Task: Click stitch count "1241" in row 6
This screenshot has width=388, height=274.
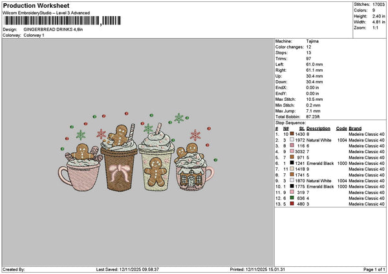Action: pos(300,163)
